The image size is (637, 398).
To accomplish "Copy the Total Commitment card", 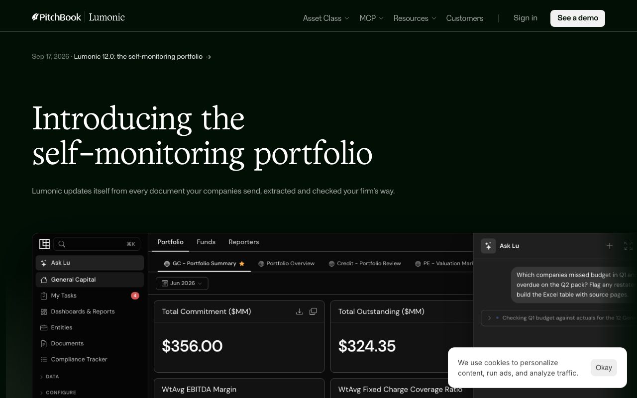I will click(x=313, y=311).
